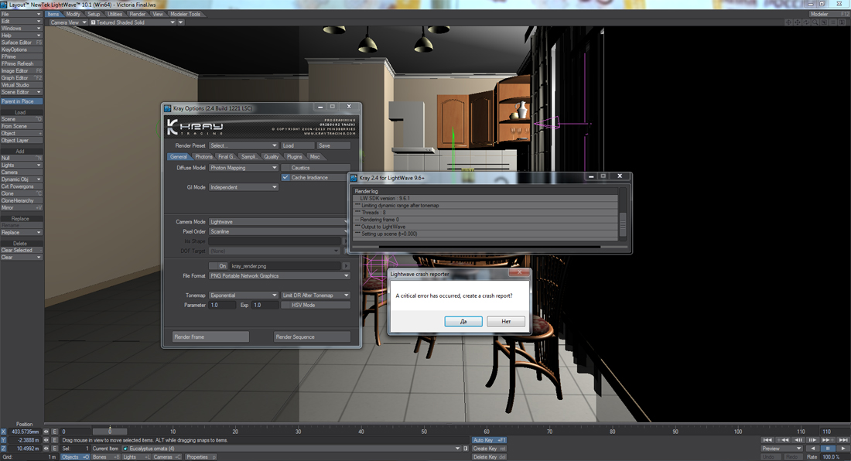Click the Render Frame button
Viewport: 851px width, 461px height.
pyautogui.click(x=210, y=337)
